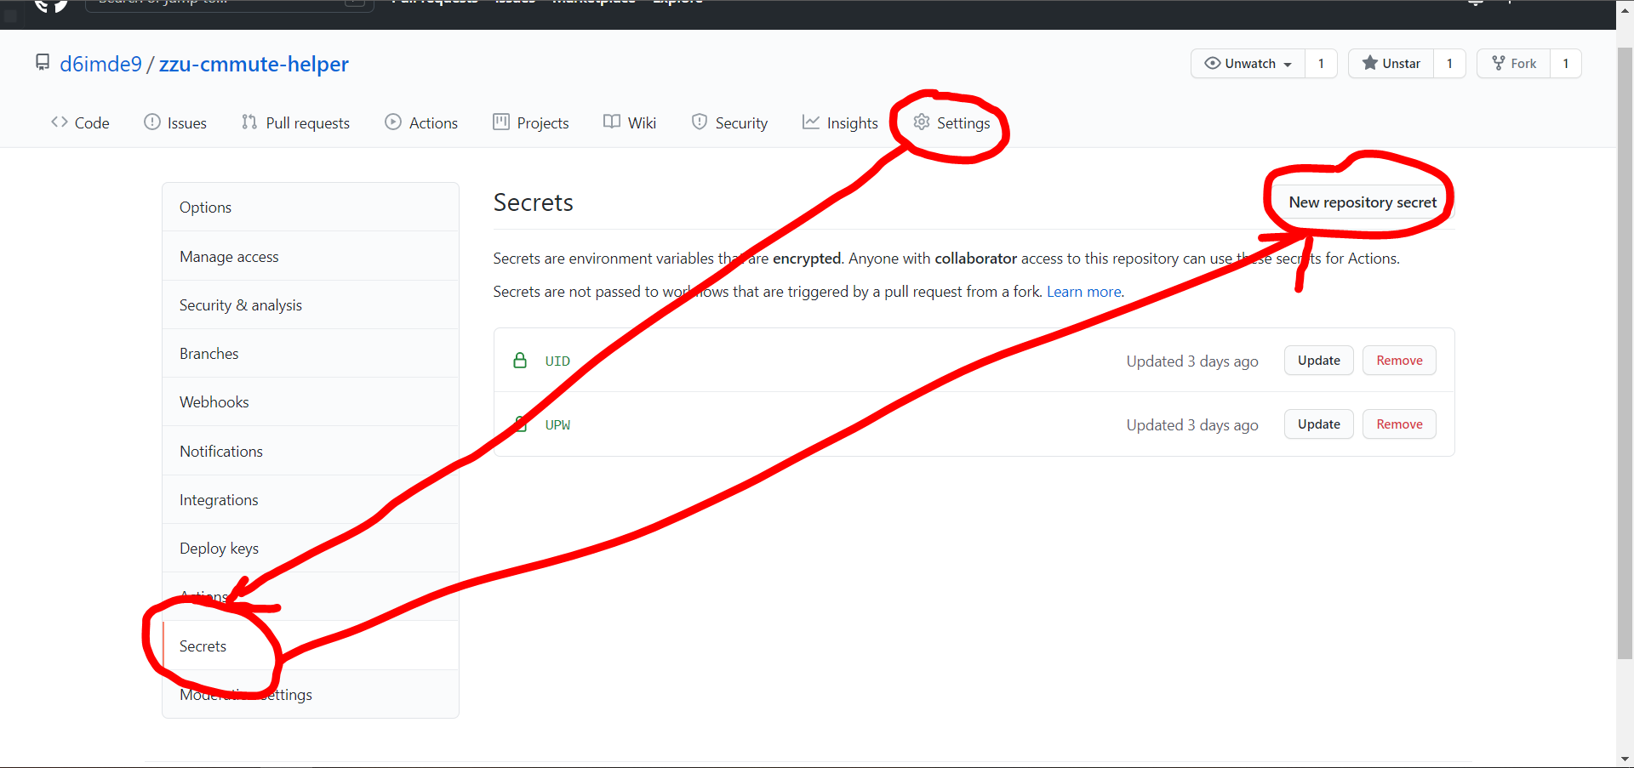Open the repository Settings tab
This screenshot has width=1634, height=768.
point(951,122)
